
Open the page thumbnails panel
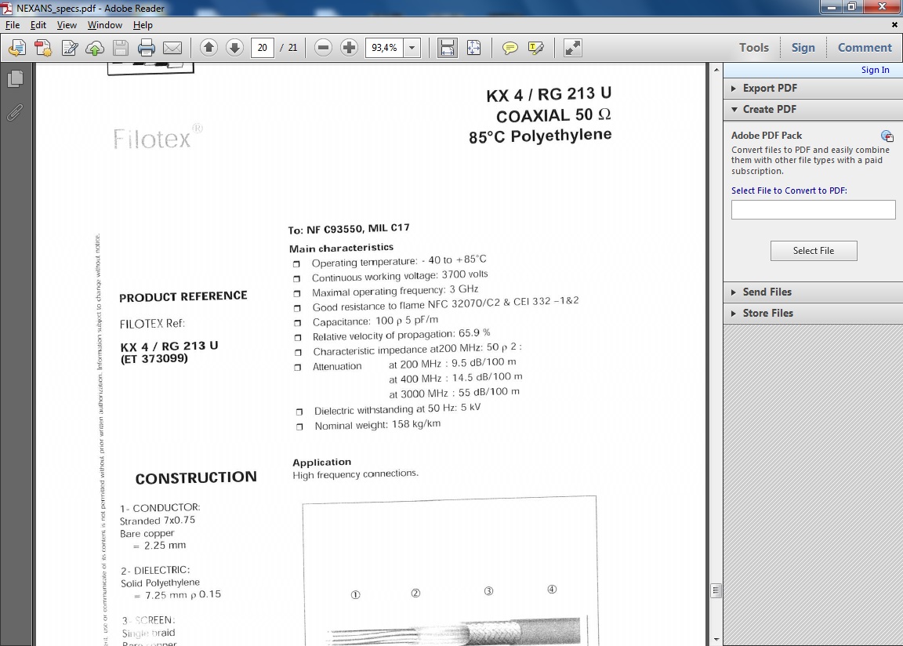coord(15,79)
